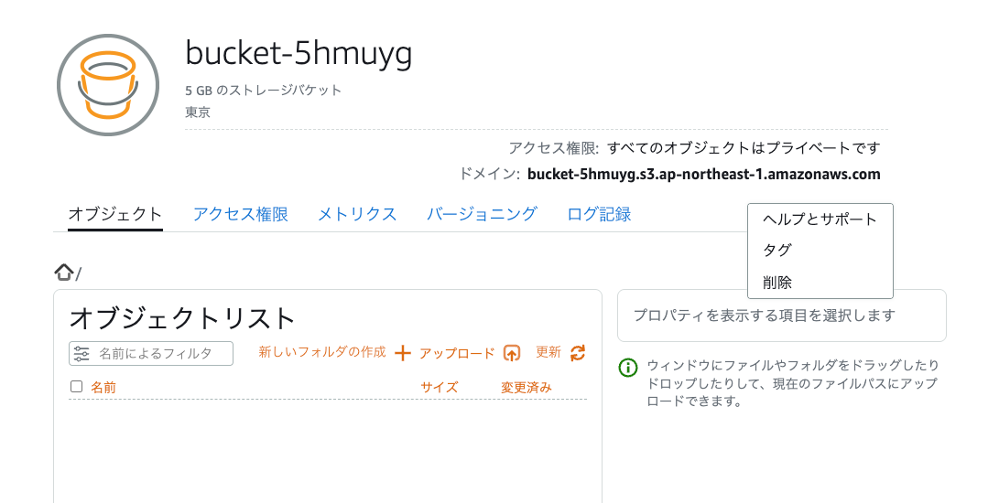Click the plus icon for new folder
999x503 pixels.
coord(402,353)
